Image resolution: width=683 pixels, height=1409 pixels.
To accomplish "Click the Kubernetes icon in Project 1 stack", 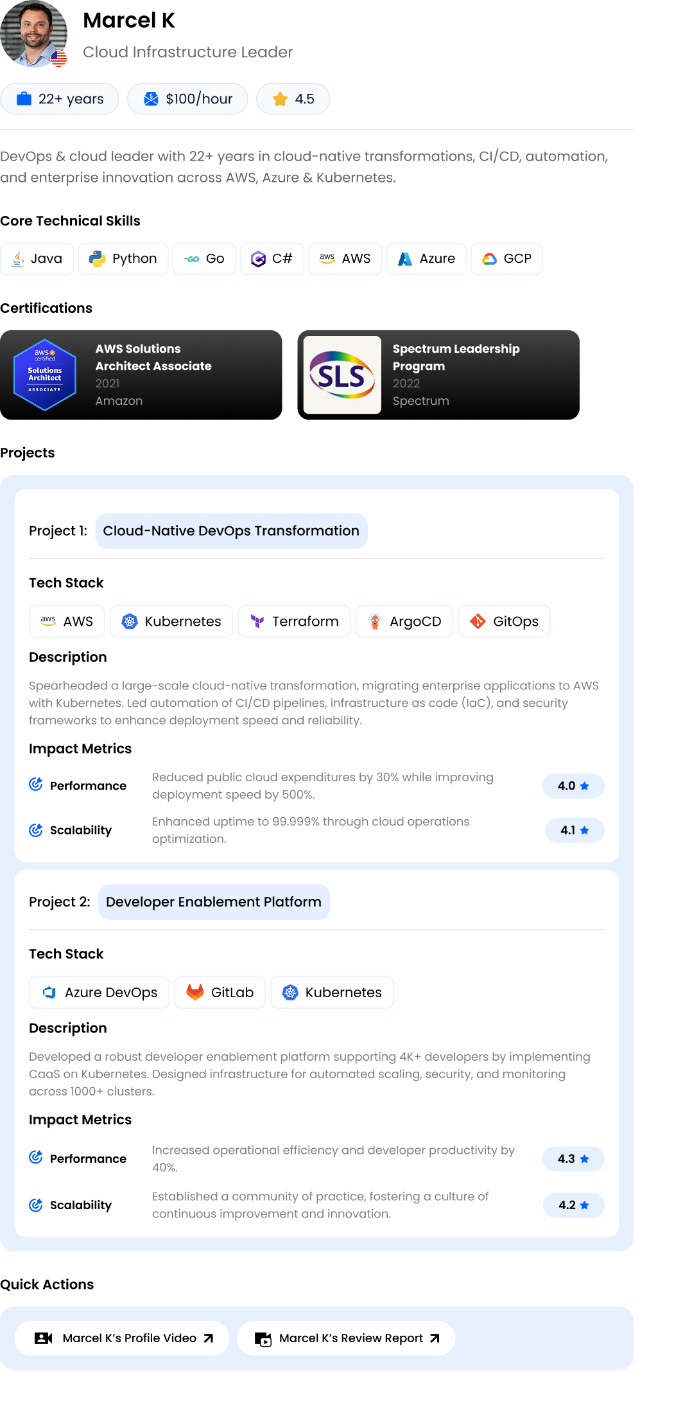I will tap(130, 621).
